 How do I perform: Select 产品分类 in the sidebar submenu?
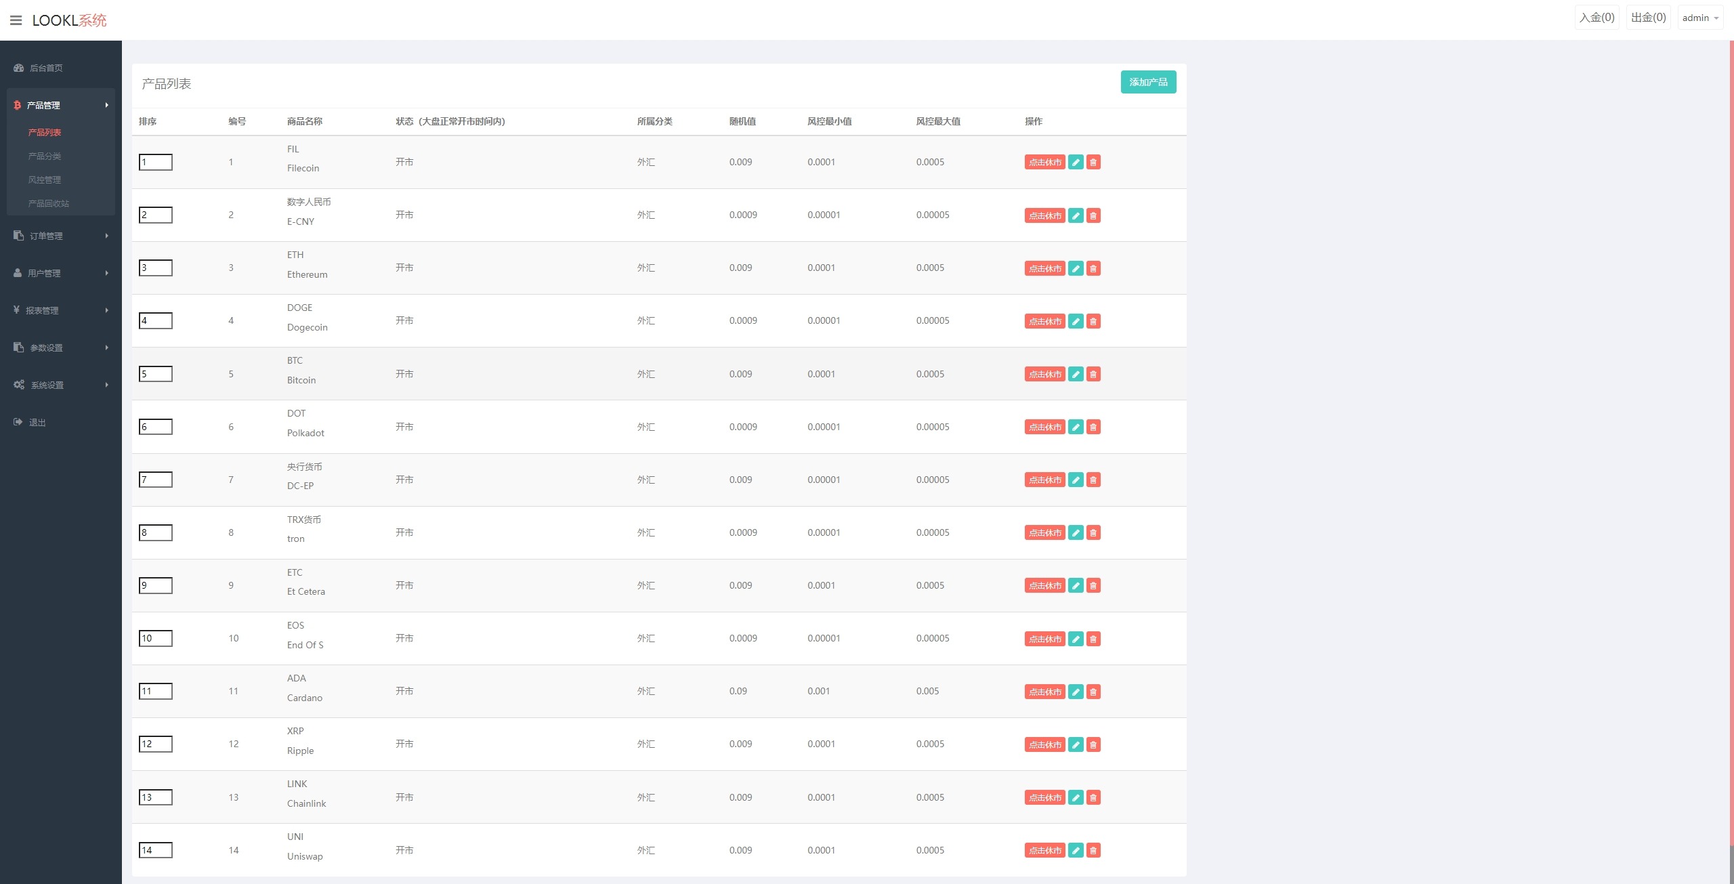pos(45,156)
